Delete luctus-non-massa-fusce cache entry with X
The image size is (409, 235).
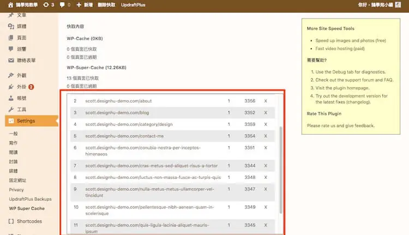(x=266, y=177)
